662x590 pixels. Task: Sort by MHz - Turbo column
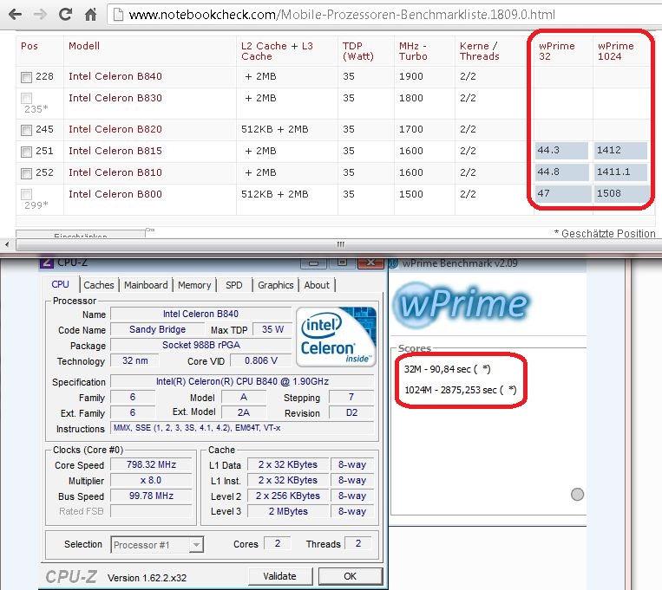pos(413,51)
